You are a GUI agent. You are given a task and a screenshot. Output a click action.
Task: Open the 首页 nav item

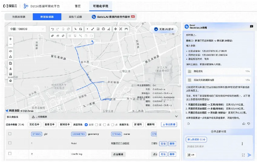click(x=78, y=6)
